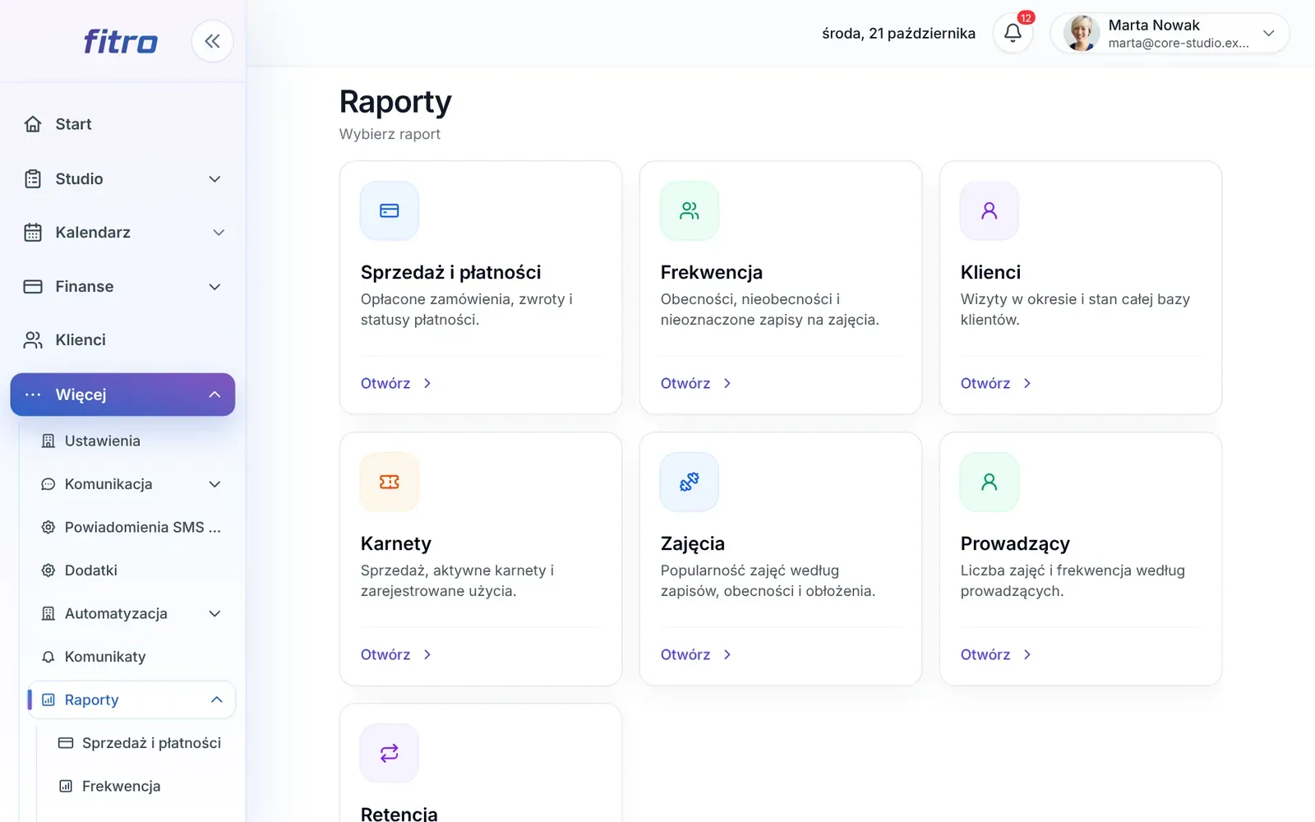Click the dumbbell icon on Zajęcia card

(x=690, y=483)
